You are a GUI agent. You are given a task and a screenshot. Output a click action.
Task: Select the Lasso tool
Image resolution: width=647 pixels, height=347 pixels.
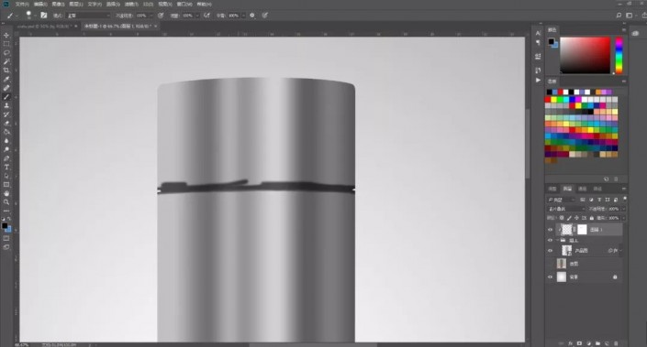coord(6,53)
